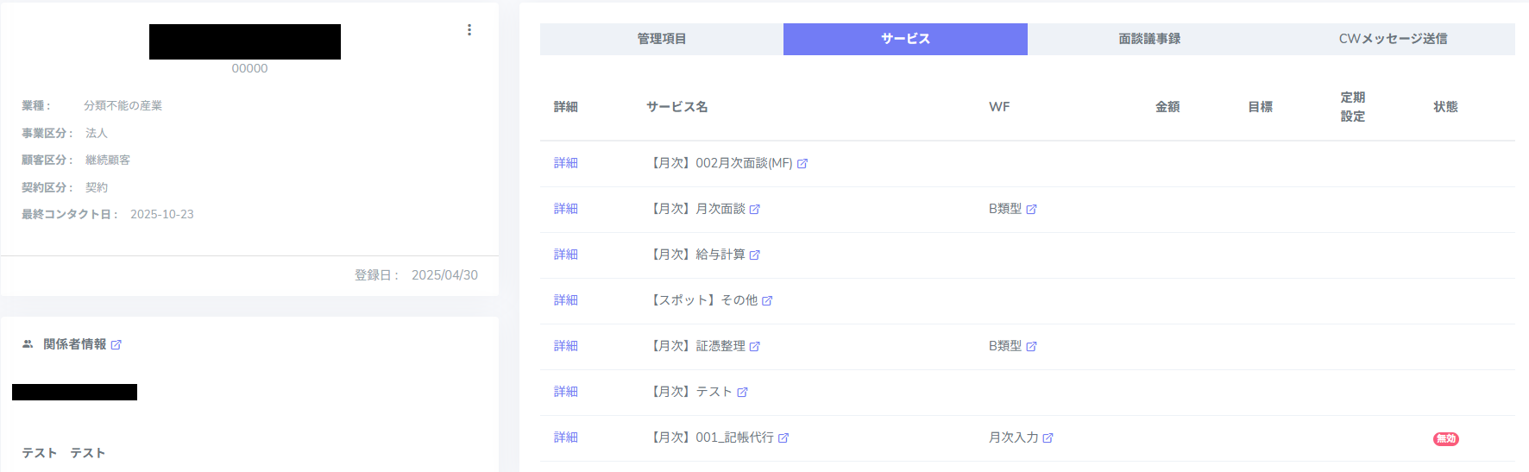This screenshot has height=472, width=1529.
Task: Select the サービス tab
Action: (x=905, y=39)
